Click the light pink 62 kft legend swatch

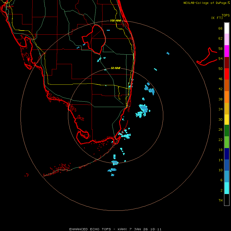point(227,40)
